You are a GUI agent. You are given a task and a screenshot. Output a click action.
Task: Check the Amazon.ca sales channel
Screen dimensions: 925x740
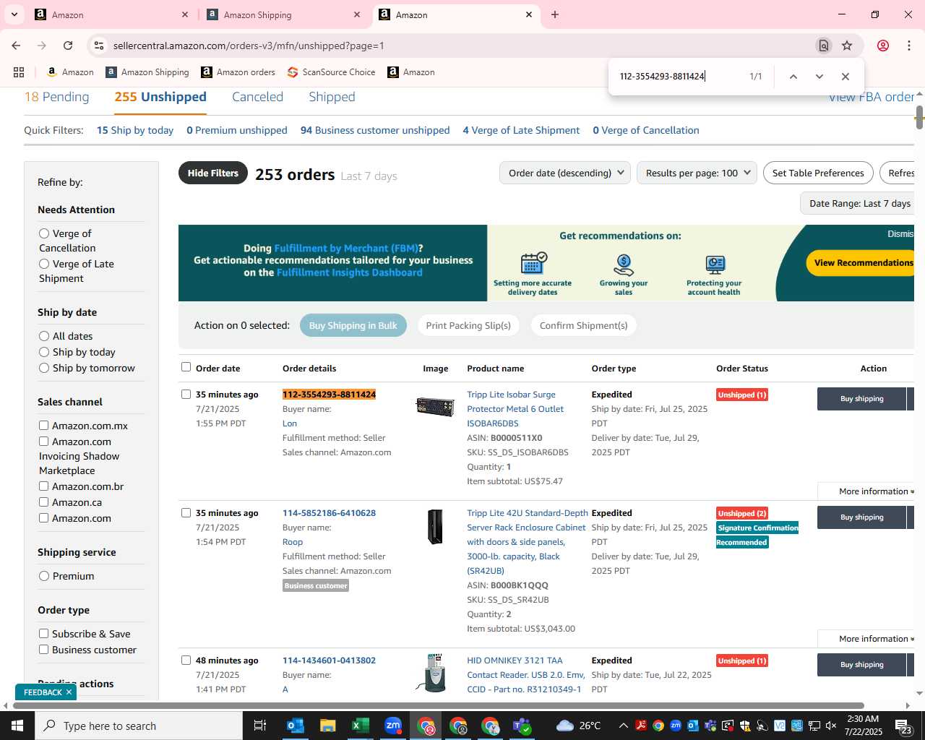tap(43, 502)
